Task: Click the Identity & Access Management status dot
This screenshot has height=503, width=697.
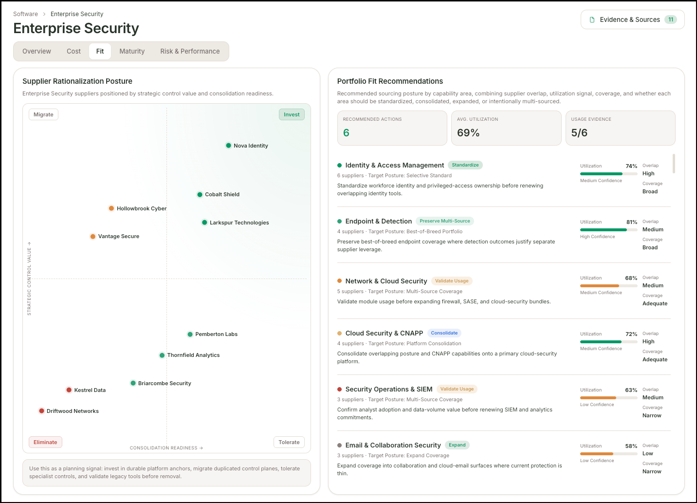Action: [x=339, y=166]
